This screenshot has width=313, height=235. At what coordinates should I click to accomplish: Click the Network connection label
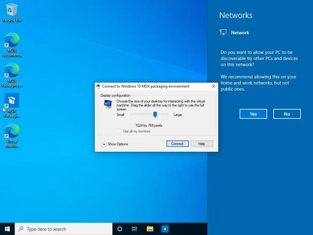(x=240, y=32)
